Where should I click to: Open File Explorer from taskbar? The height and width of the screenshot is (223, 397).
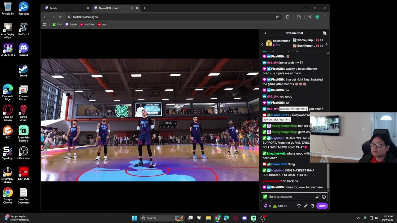pyautogui.click(x=208, y=218)
